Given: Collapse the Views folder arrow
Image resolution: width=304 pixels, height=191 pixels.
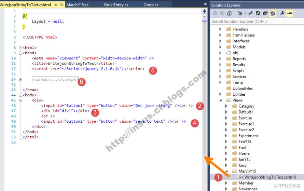Looking at the screenshot, I should tap(220, 100).
